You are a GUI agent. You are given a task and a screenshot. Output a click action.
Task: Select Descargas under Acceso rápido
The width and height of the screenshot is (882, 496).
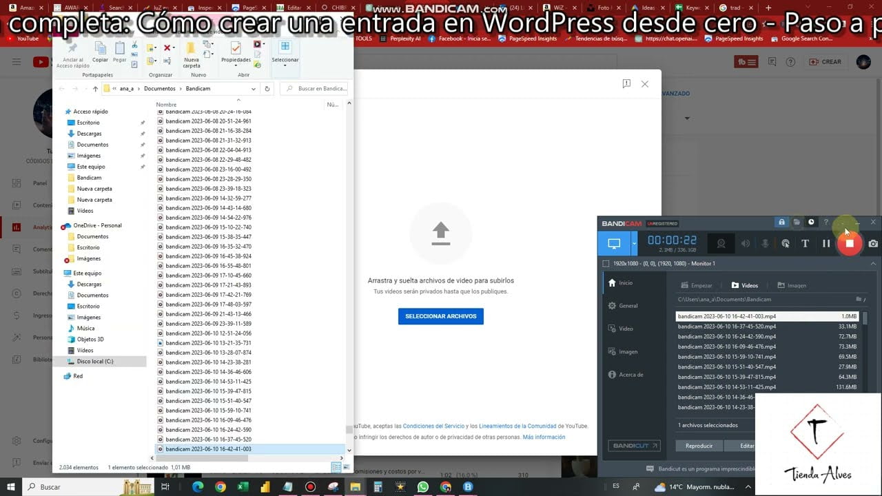90,134
